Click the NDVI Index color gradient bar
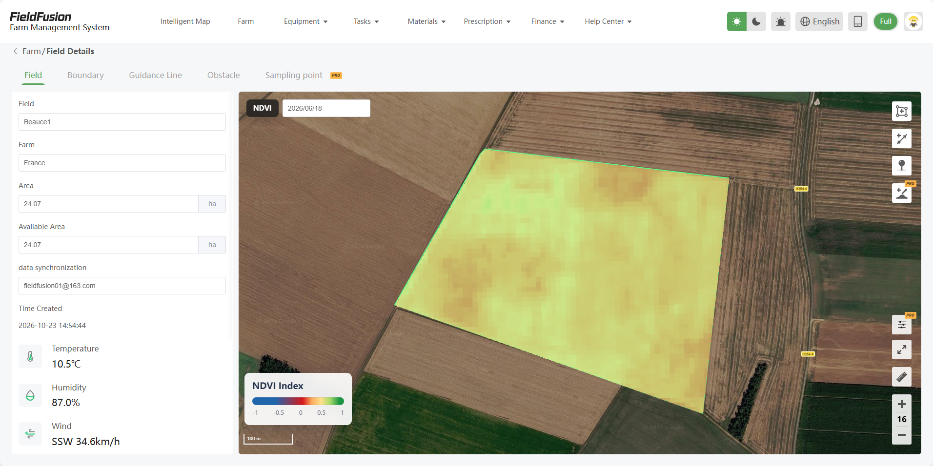 click(x=298, y=401)
